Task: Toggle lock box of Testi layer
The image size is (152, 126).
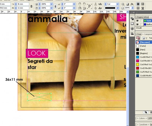Action: coord(142,21)
